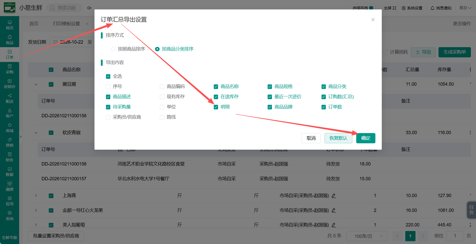This screenshot has width=476, height=244.
Task: Open the 数据 sidebar module
Action: (x=9, y=172)
